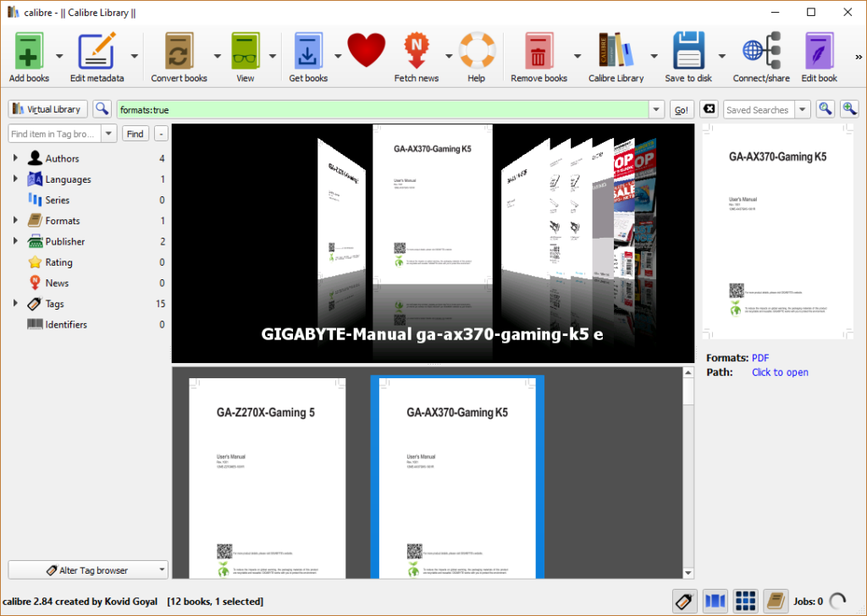The image size is (867, 616).
Task: Open Edit metadata dropdown arrow
Action: click(x=135, y=57)
